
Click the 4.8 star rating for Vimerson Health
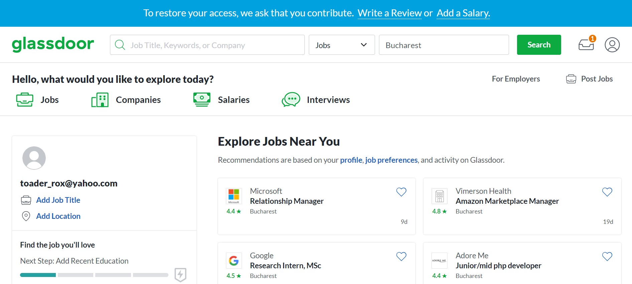[439, 211]
